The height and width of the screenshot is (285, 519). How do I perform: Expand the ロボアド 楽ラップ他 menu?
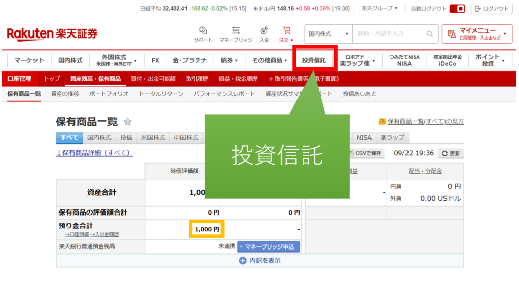coord(357,60)
